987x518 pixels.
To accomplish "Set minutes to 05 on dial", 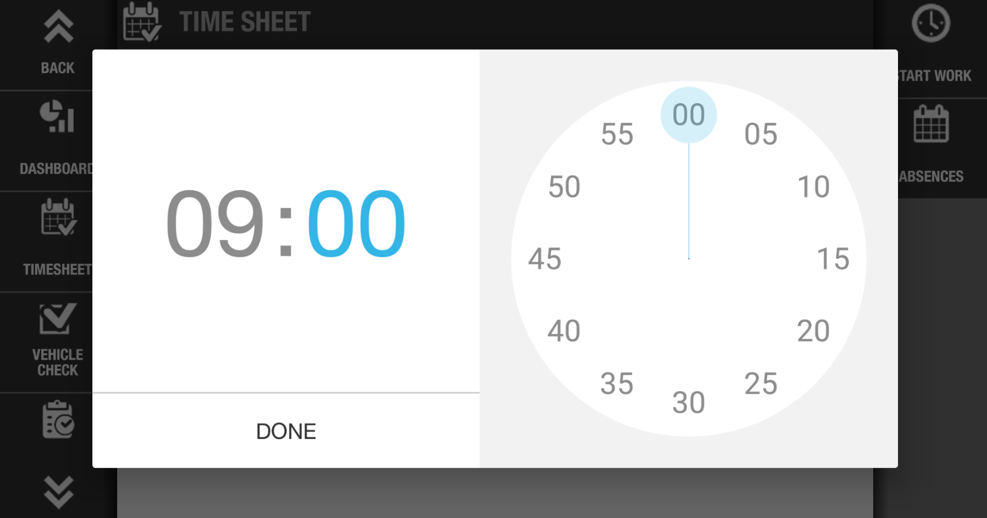I will point(761,134).
